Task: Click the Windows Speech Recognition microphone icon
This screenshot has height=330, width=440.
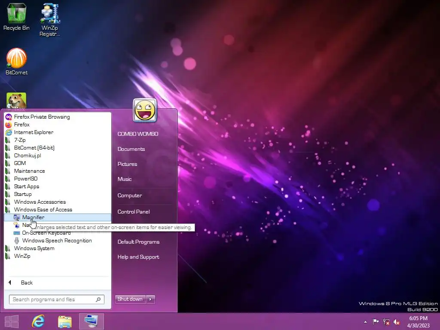Action: tap(17, 241)
